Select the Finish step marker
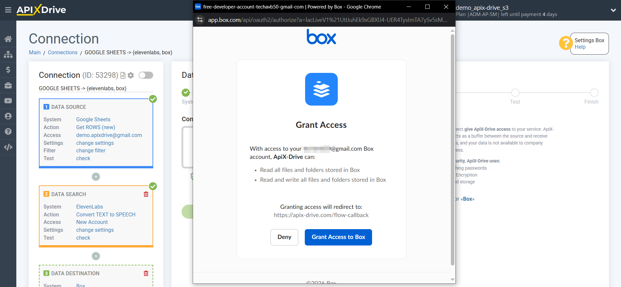Viewport: 621px width, 287px height. (x=595, y=93)
